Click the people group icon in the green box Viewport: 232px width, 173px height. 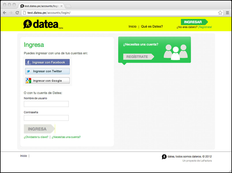coord(176,52)
